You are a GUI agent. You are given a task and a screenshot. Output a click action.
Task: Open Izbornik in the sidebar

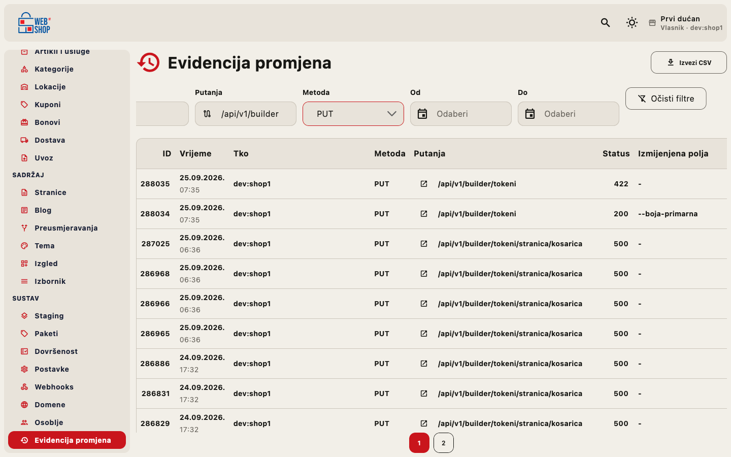[67, 281]
